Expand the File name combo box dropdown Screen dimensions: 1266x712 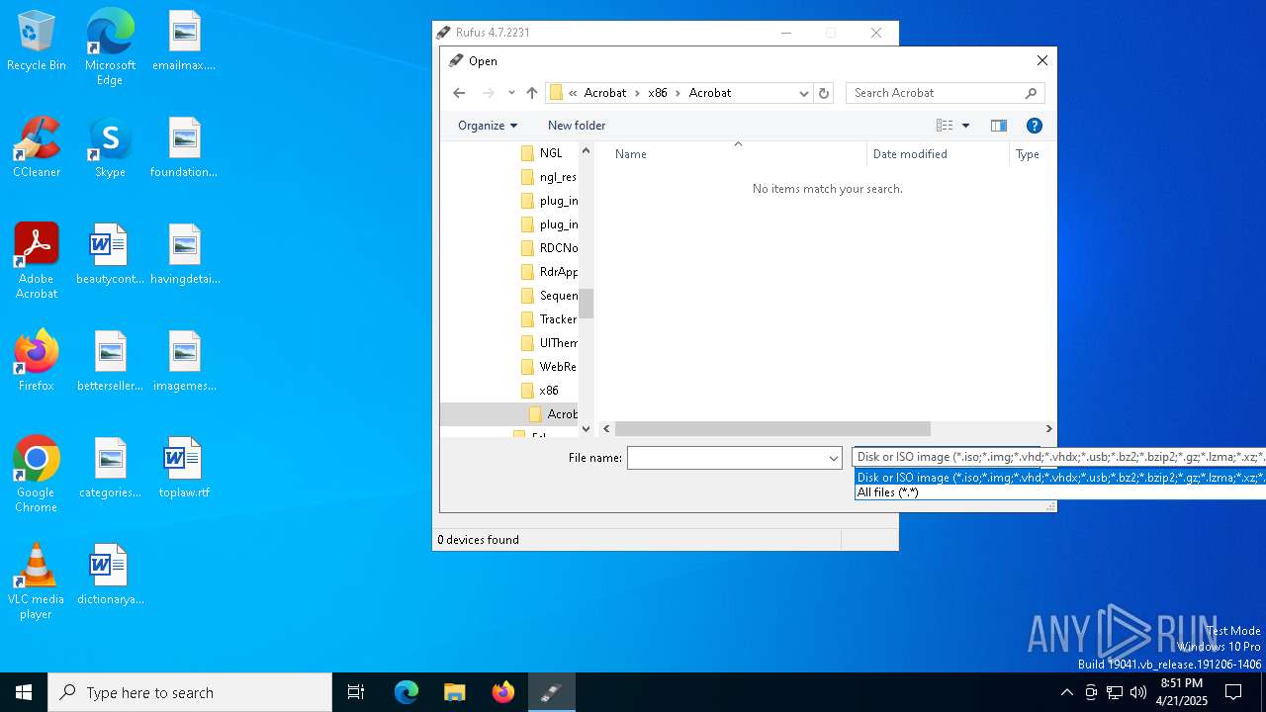coord(834,458)
